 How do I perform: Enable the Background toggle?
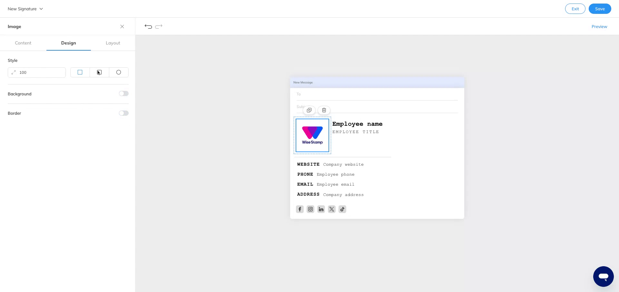[x=123, y=93]
